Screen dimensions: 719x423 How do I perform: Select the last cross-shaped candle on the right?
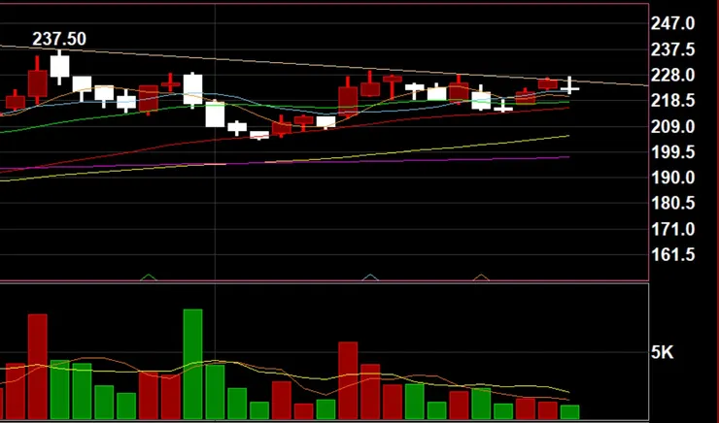(x=569, y=85)
